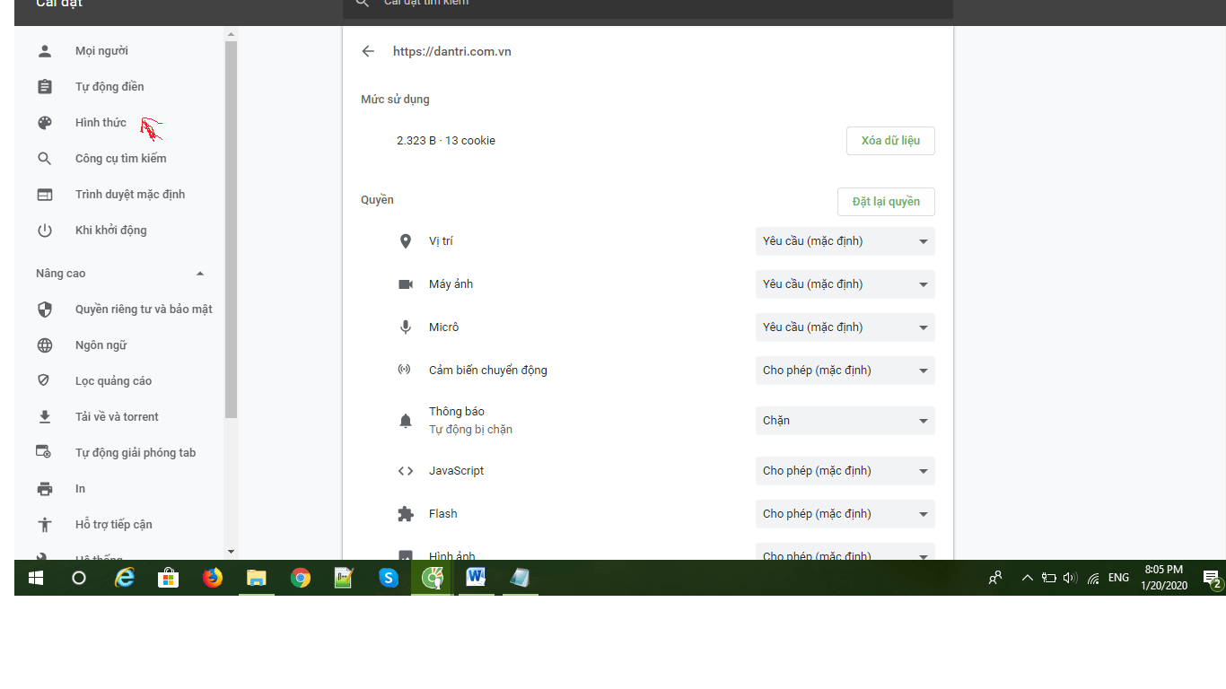Go to Công cụ tìm kiếm settings

[x=120, y=159]
